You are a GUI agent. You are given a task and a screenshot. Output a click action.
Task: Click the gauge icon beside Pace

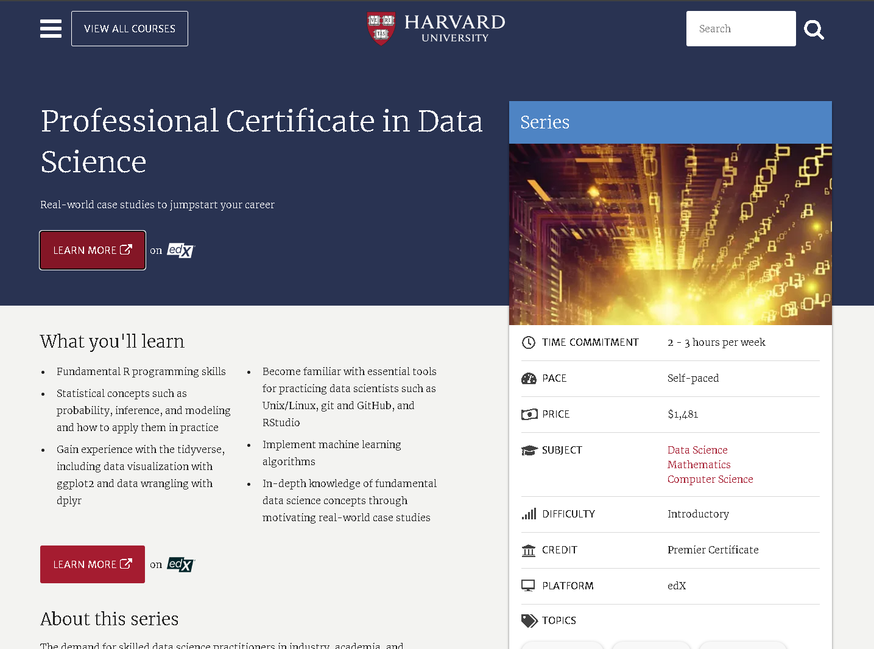tap(529, 378)
